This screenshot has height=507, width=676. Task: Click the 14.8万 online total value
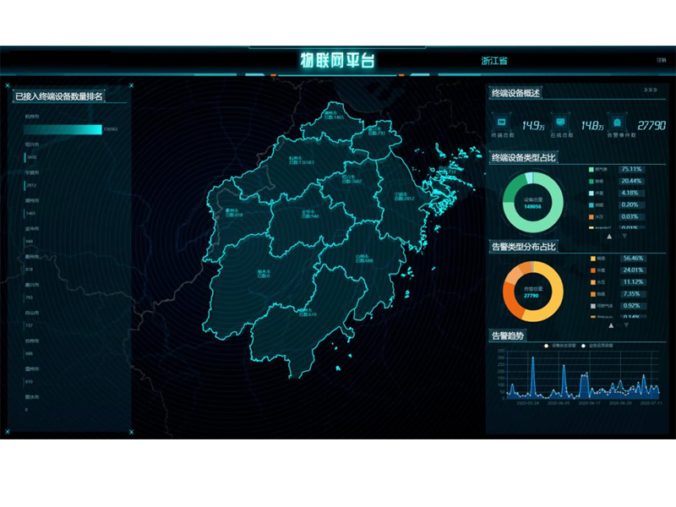pyautogui.click(x=591, y=125)
